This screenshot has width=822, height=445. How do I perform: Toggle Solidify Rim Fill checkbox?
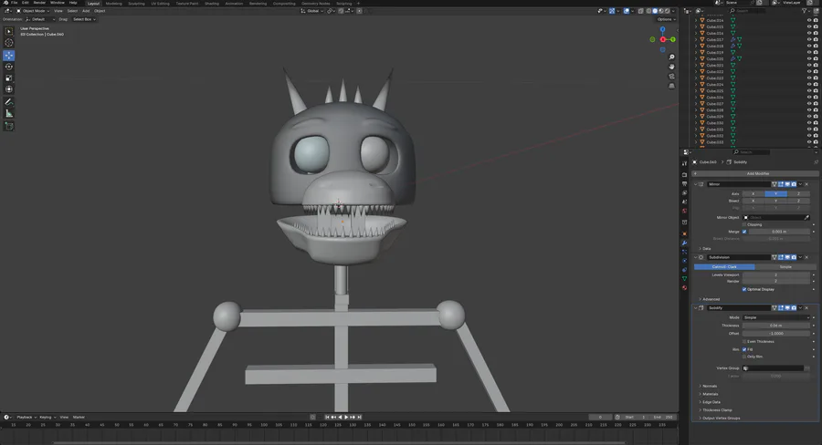744,349
